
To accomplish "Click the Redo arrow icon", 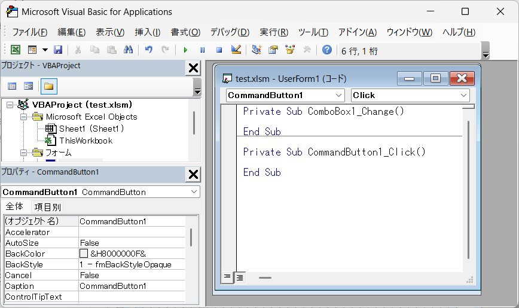I will coord(165,50).
